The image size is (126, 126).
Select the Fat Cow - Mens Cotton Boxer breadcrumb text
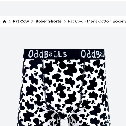click(x=97, y=21)
